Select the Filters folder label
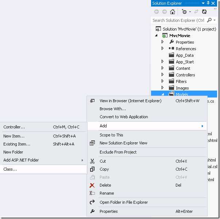The height and width of the screenshot is (219, 220). [181, 81]
